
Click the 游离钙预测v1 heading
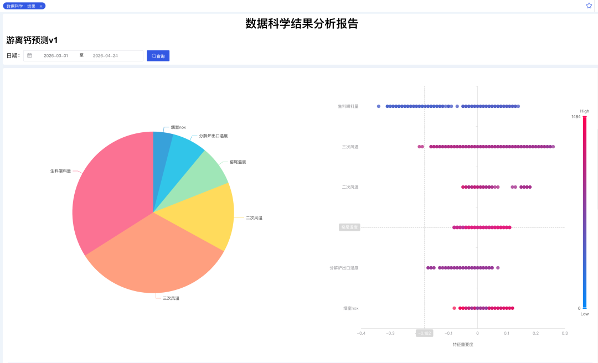click(x=32, y=40)
